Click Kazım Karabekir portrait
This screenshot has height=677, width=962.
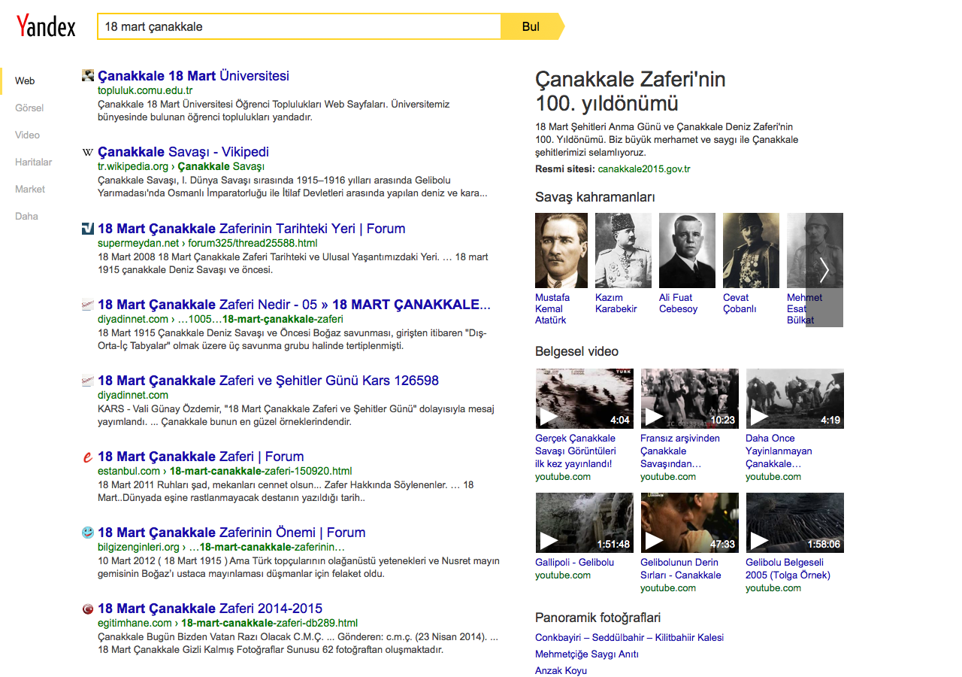click(623, 250)
